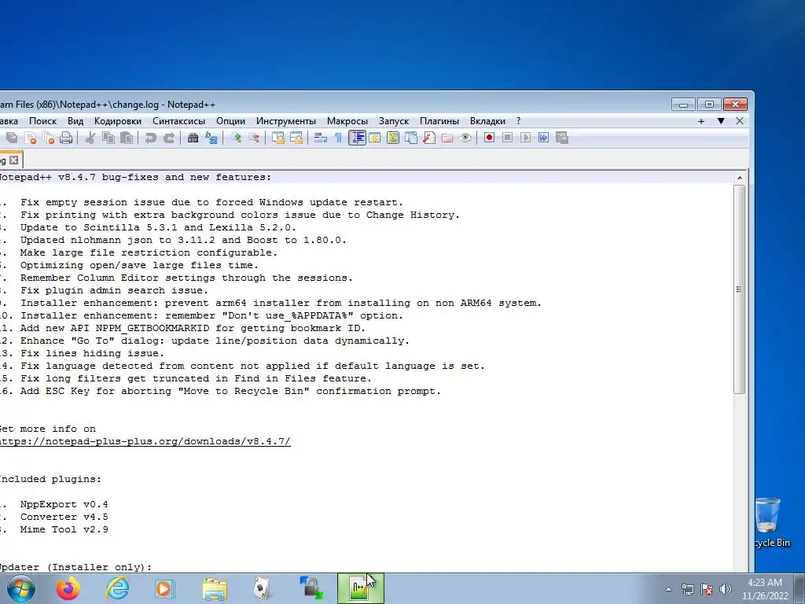Open Replace from the toolbar icon
The height and width of the screenshot is (604, 805).
coord(211,138)
